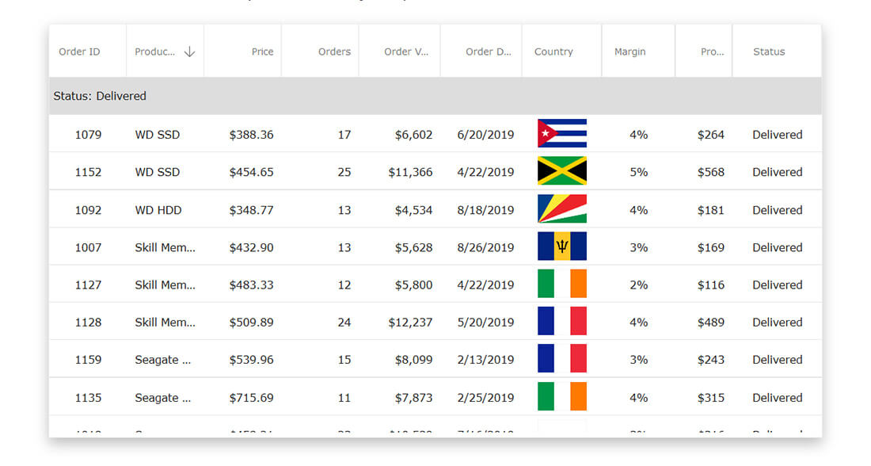The image size is (871, 466).
Task: Click the $489 profit cell
Action: click(x=710, y=323)
